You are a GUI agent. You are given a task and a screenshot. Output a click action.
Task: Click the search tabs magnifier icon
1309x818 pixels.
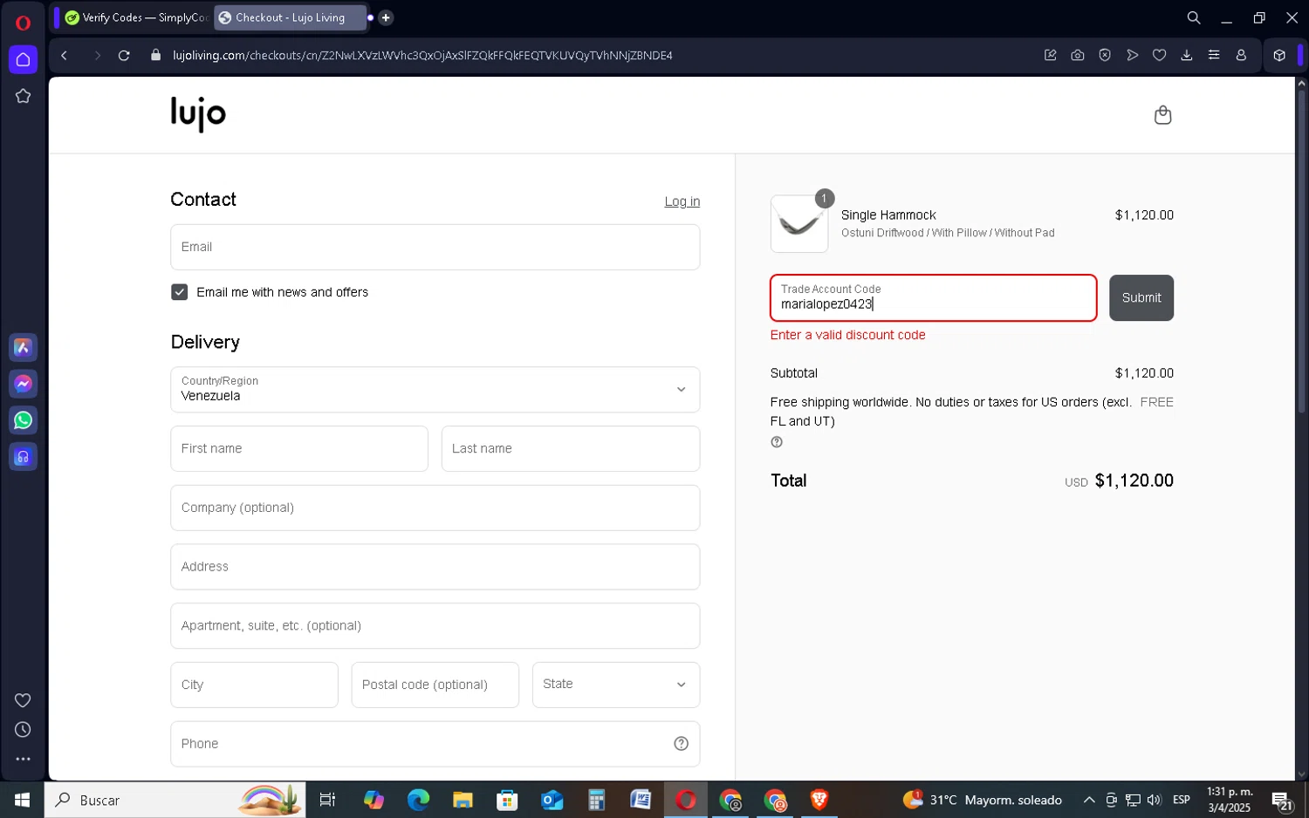[x=1194, y=17]
